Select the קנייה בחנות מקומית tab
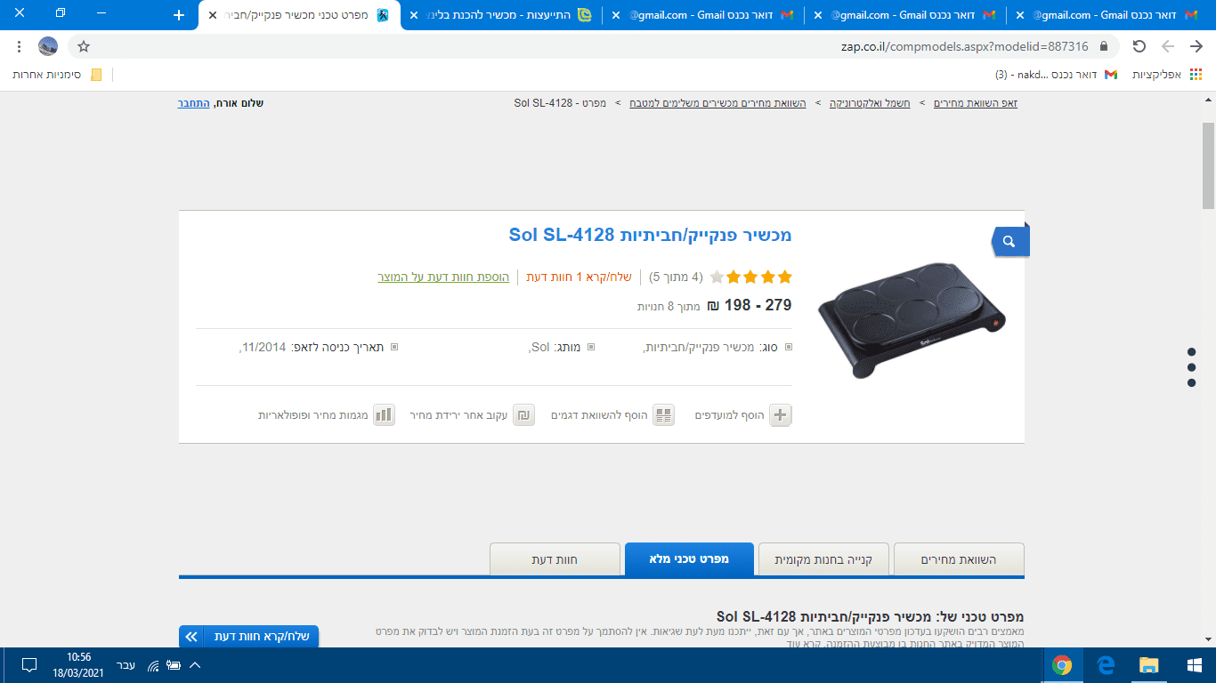 [x=823, y=559]
